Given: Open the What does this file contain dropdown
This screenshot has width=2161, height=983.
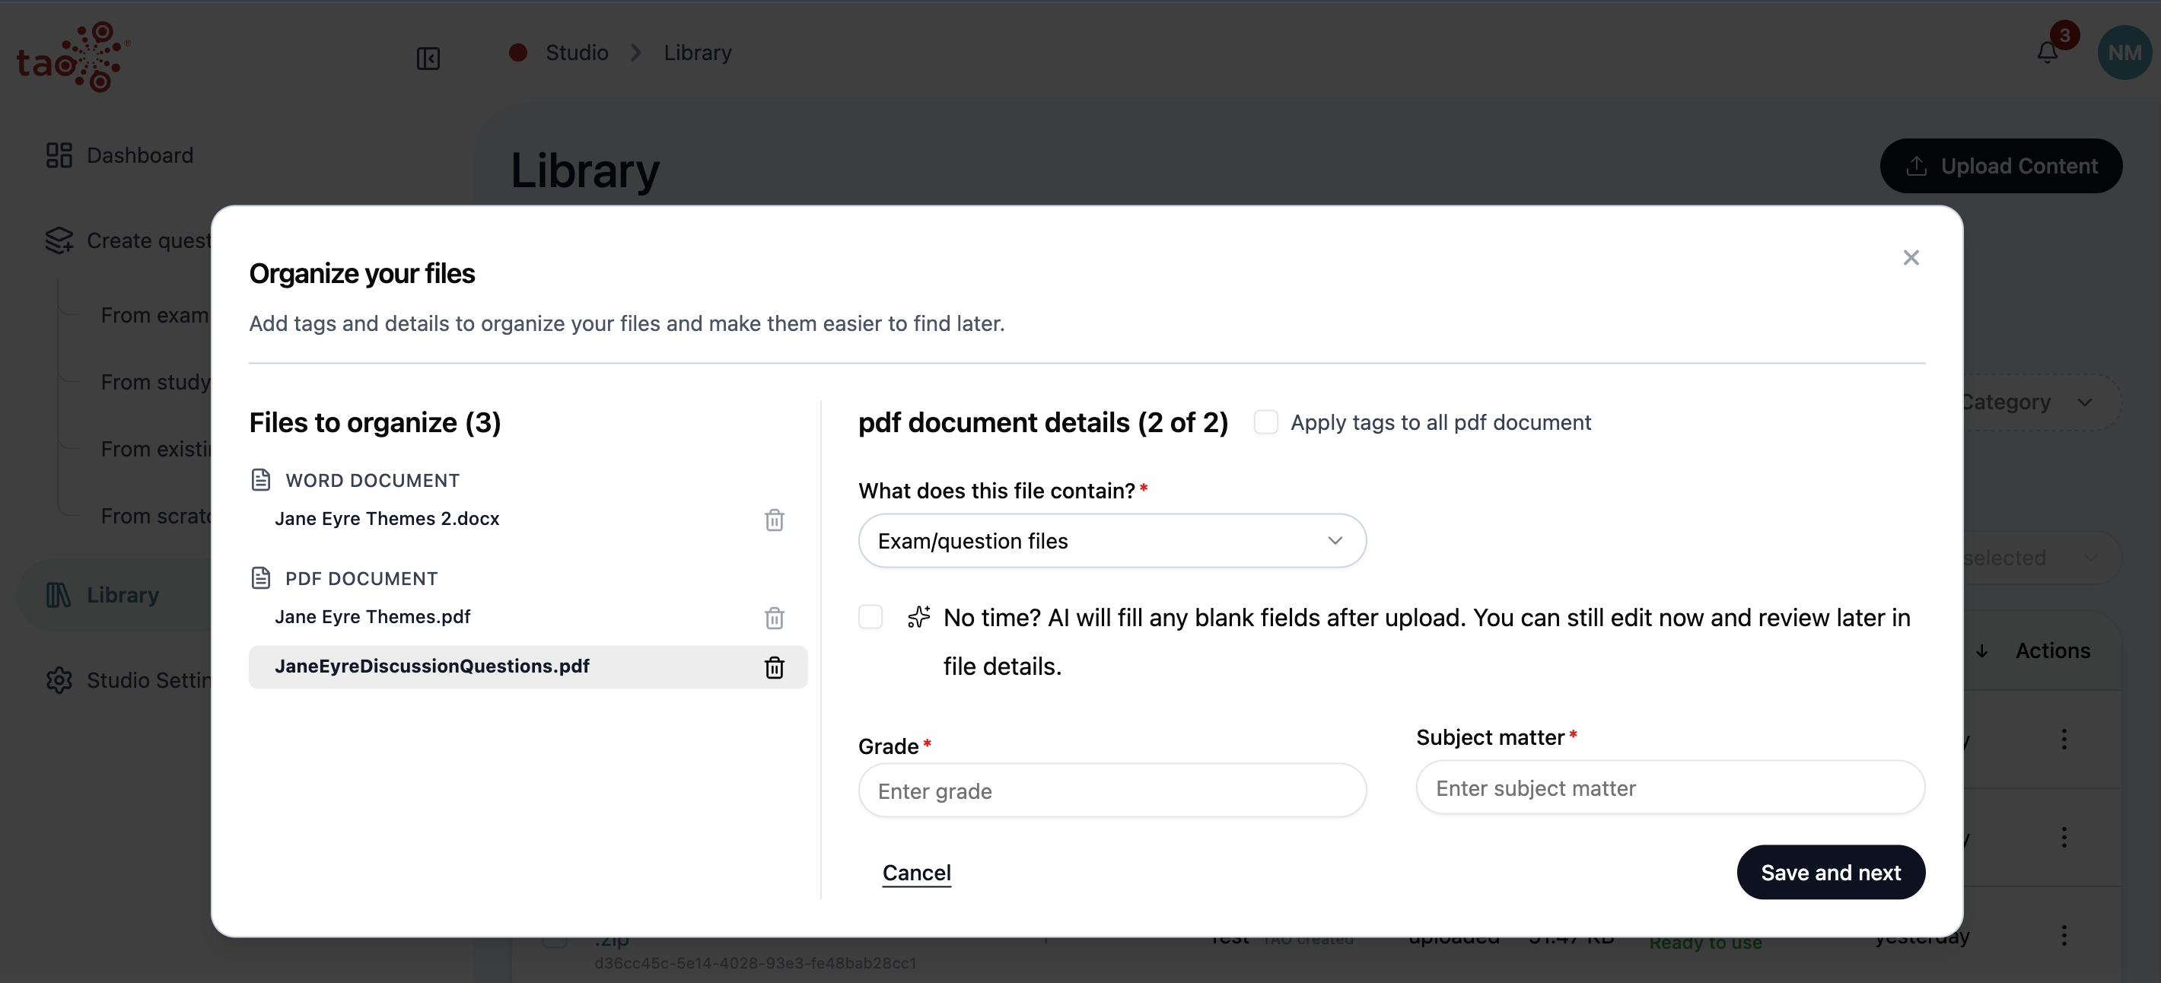Looking at the screenshot, I should pyautogui.click(x=1112, y=541).
